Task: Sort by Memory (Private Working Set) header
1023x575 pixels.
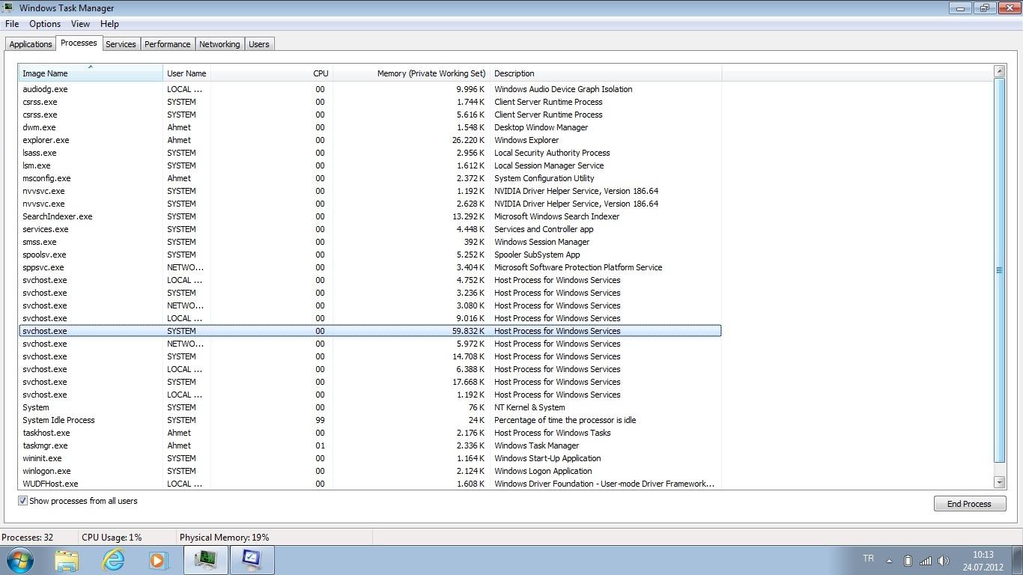Action: pyautogui.click(x=410, y=73)
